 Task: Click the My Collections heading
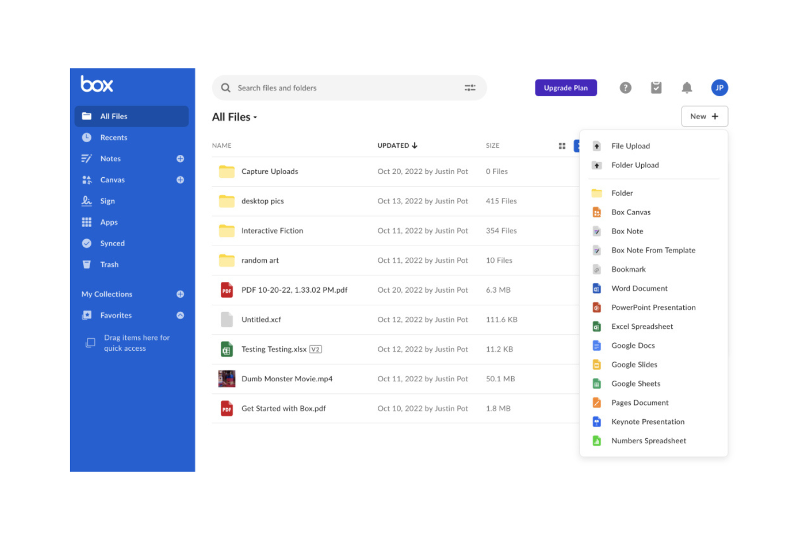[x=107, y=294]
